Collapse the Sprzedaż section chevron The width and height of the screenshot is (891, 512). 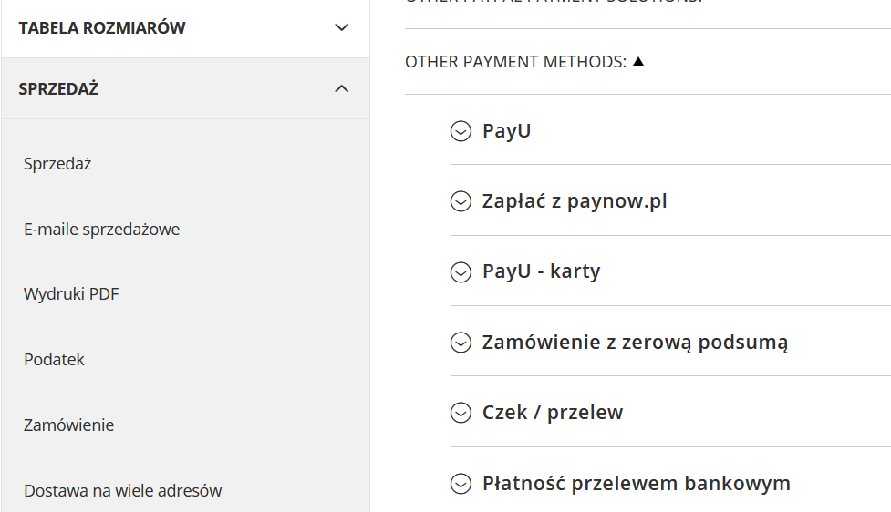342,88
